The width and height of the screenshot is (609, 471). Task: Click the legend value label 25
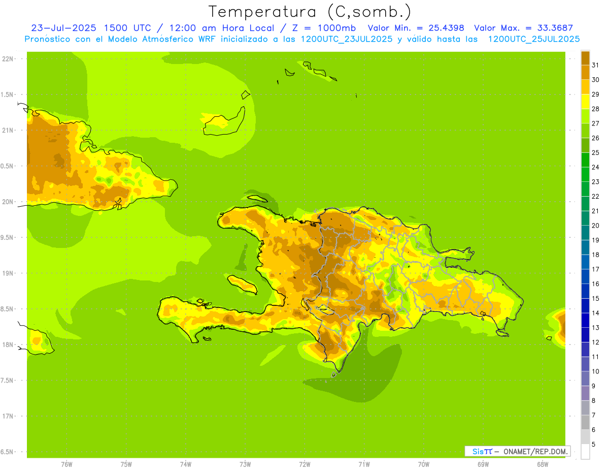(x=595, y=152)
